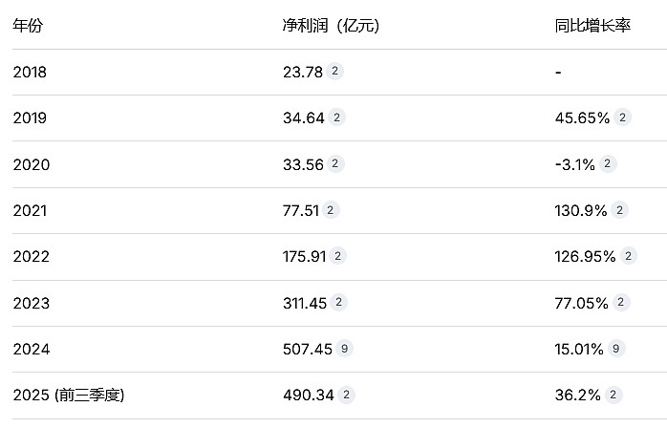This screenshot has width=667, height=428.
Task: Open citation 9 badge next to 15.01%
Action: [x=616, y=349]
